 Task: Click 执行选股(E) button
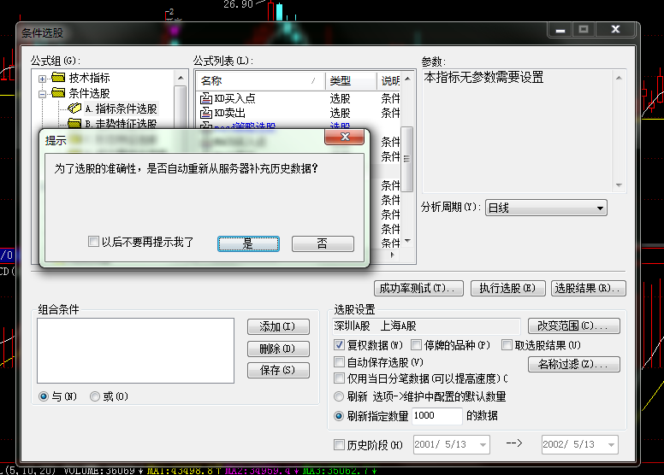click(x=507, y=289)
